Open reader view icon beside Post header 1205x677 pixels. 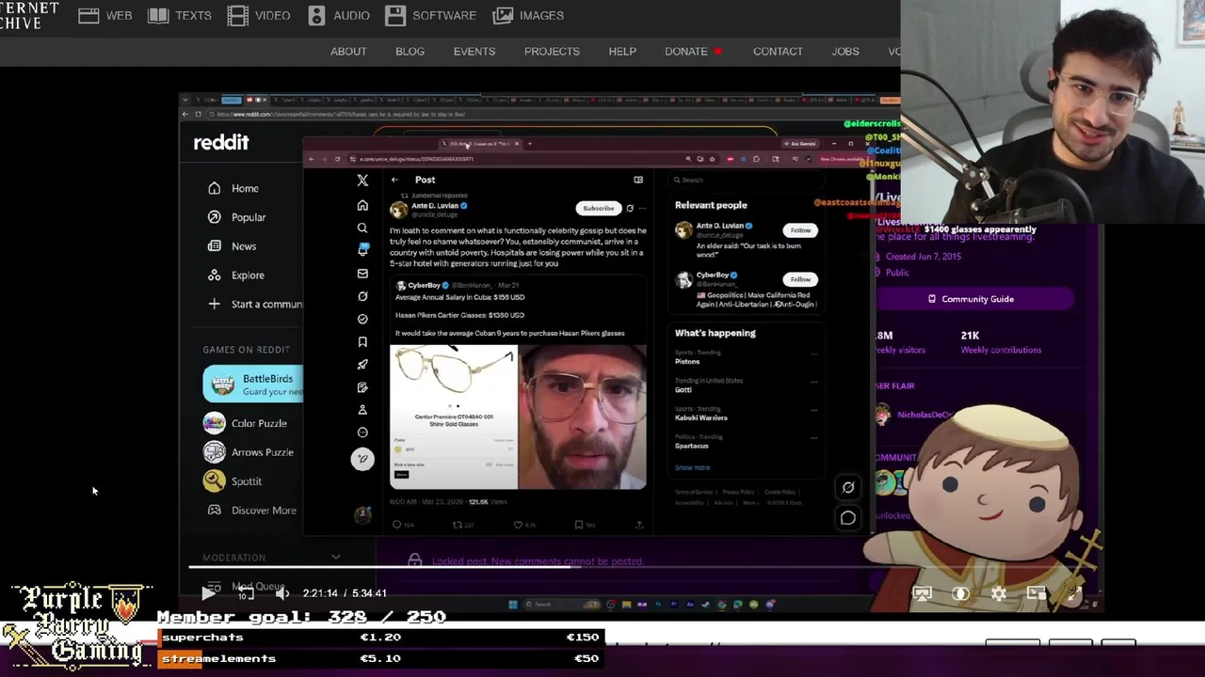pos(638,180)
